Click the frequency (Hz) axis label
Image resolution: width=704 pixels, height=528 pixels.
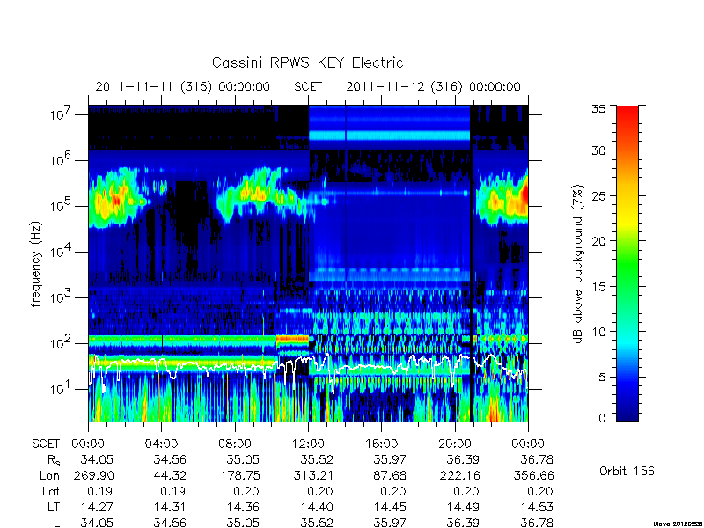[36, 264]
